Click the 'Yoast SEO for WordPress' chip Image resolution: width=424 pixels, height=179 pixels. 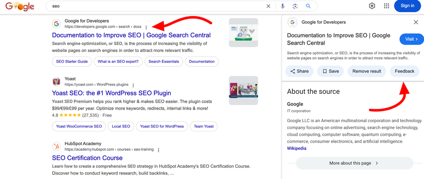[x=162, y=126]
